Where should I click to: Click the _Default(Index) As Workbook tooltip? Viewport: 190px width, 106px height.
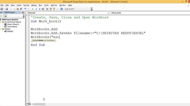[43, 40]
